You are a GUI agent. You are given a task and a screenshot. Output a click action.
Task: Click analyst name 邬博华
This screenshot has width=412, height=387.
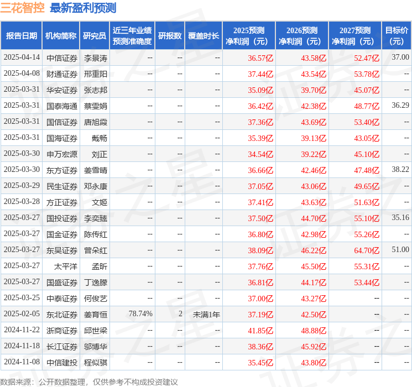coord(96,347)
